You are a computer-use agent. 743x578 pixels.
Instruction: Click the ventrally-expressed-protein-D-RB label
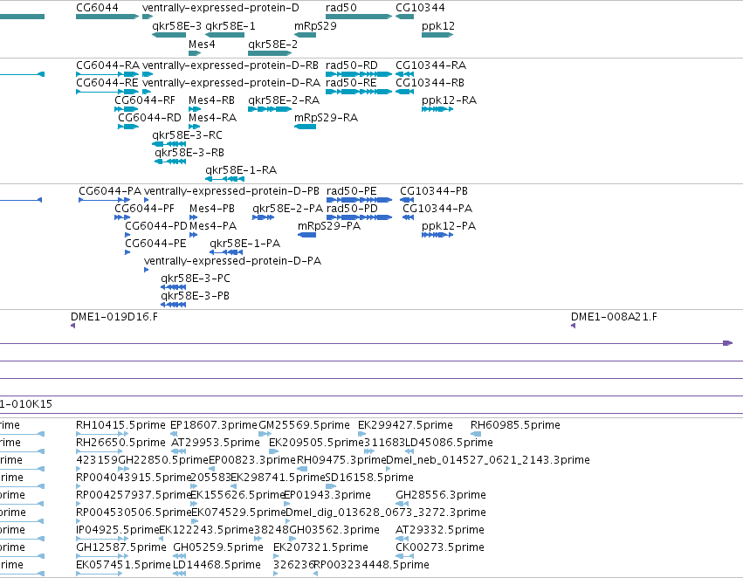(230, 65)
